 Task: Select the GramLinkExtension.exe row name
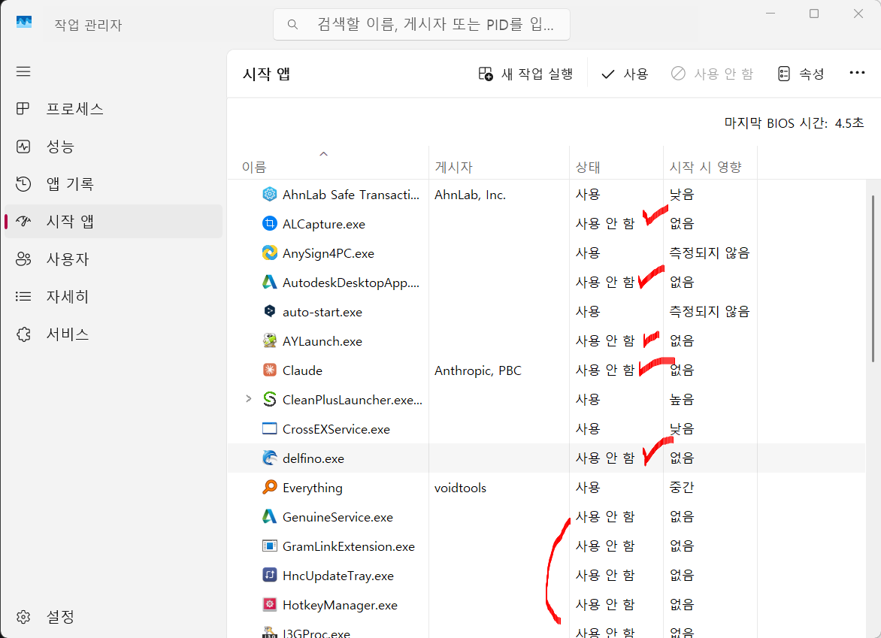(348, 546)
